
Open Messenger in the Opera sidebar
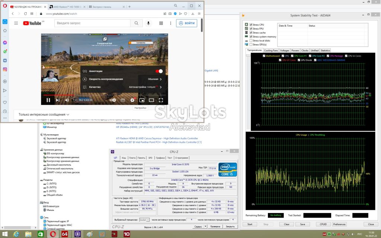5,42
